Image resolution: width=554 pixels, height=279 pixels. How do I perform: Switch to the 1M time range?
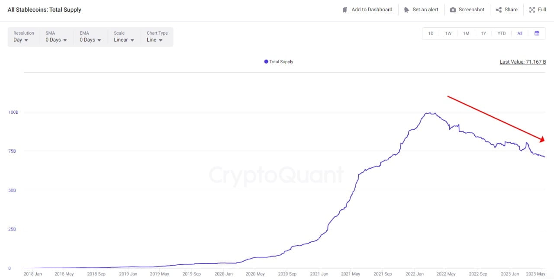point(466,33)
